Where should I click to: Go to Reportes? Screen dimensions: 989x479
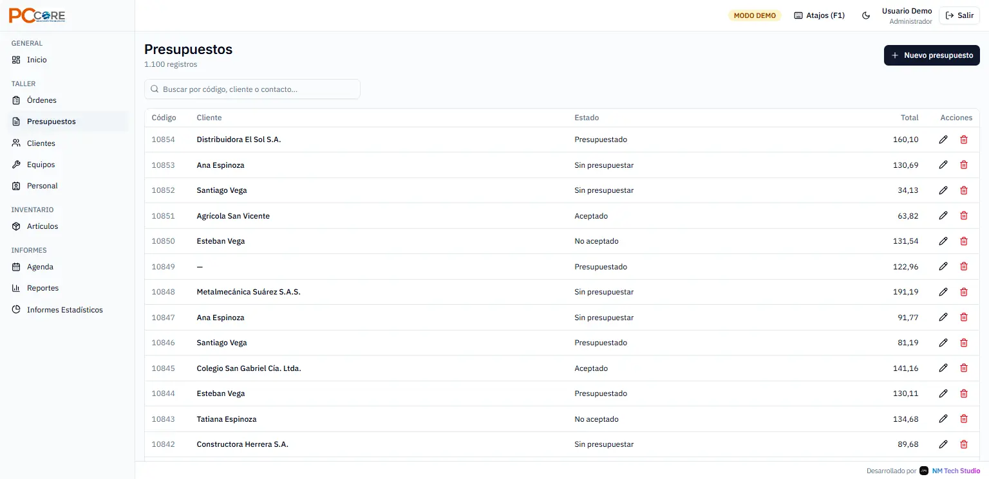[68, 288]
